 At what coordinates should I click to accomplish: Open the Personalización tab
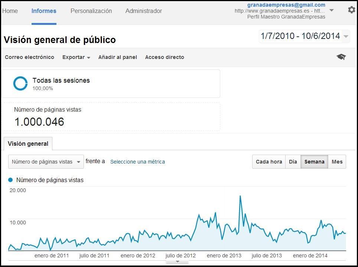click(91, 11)
